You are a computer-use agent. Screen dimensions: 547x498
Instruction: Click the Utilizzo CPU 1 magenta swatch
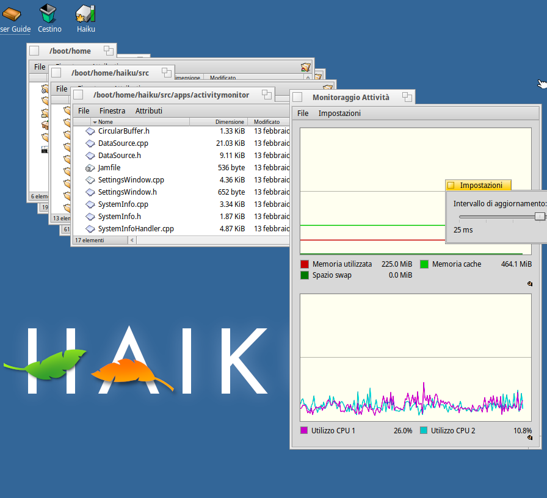click(x=304, y=430)
